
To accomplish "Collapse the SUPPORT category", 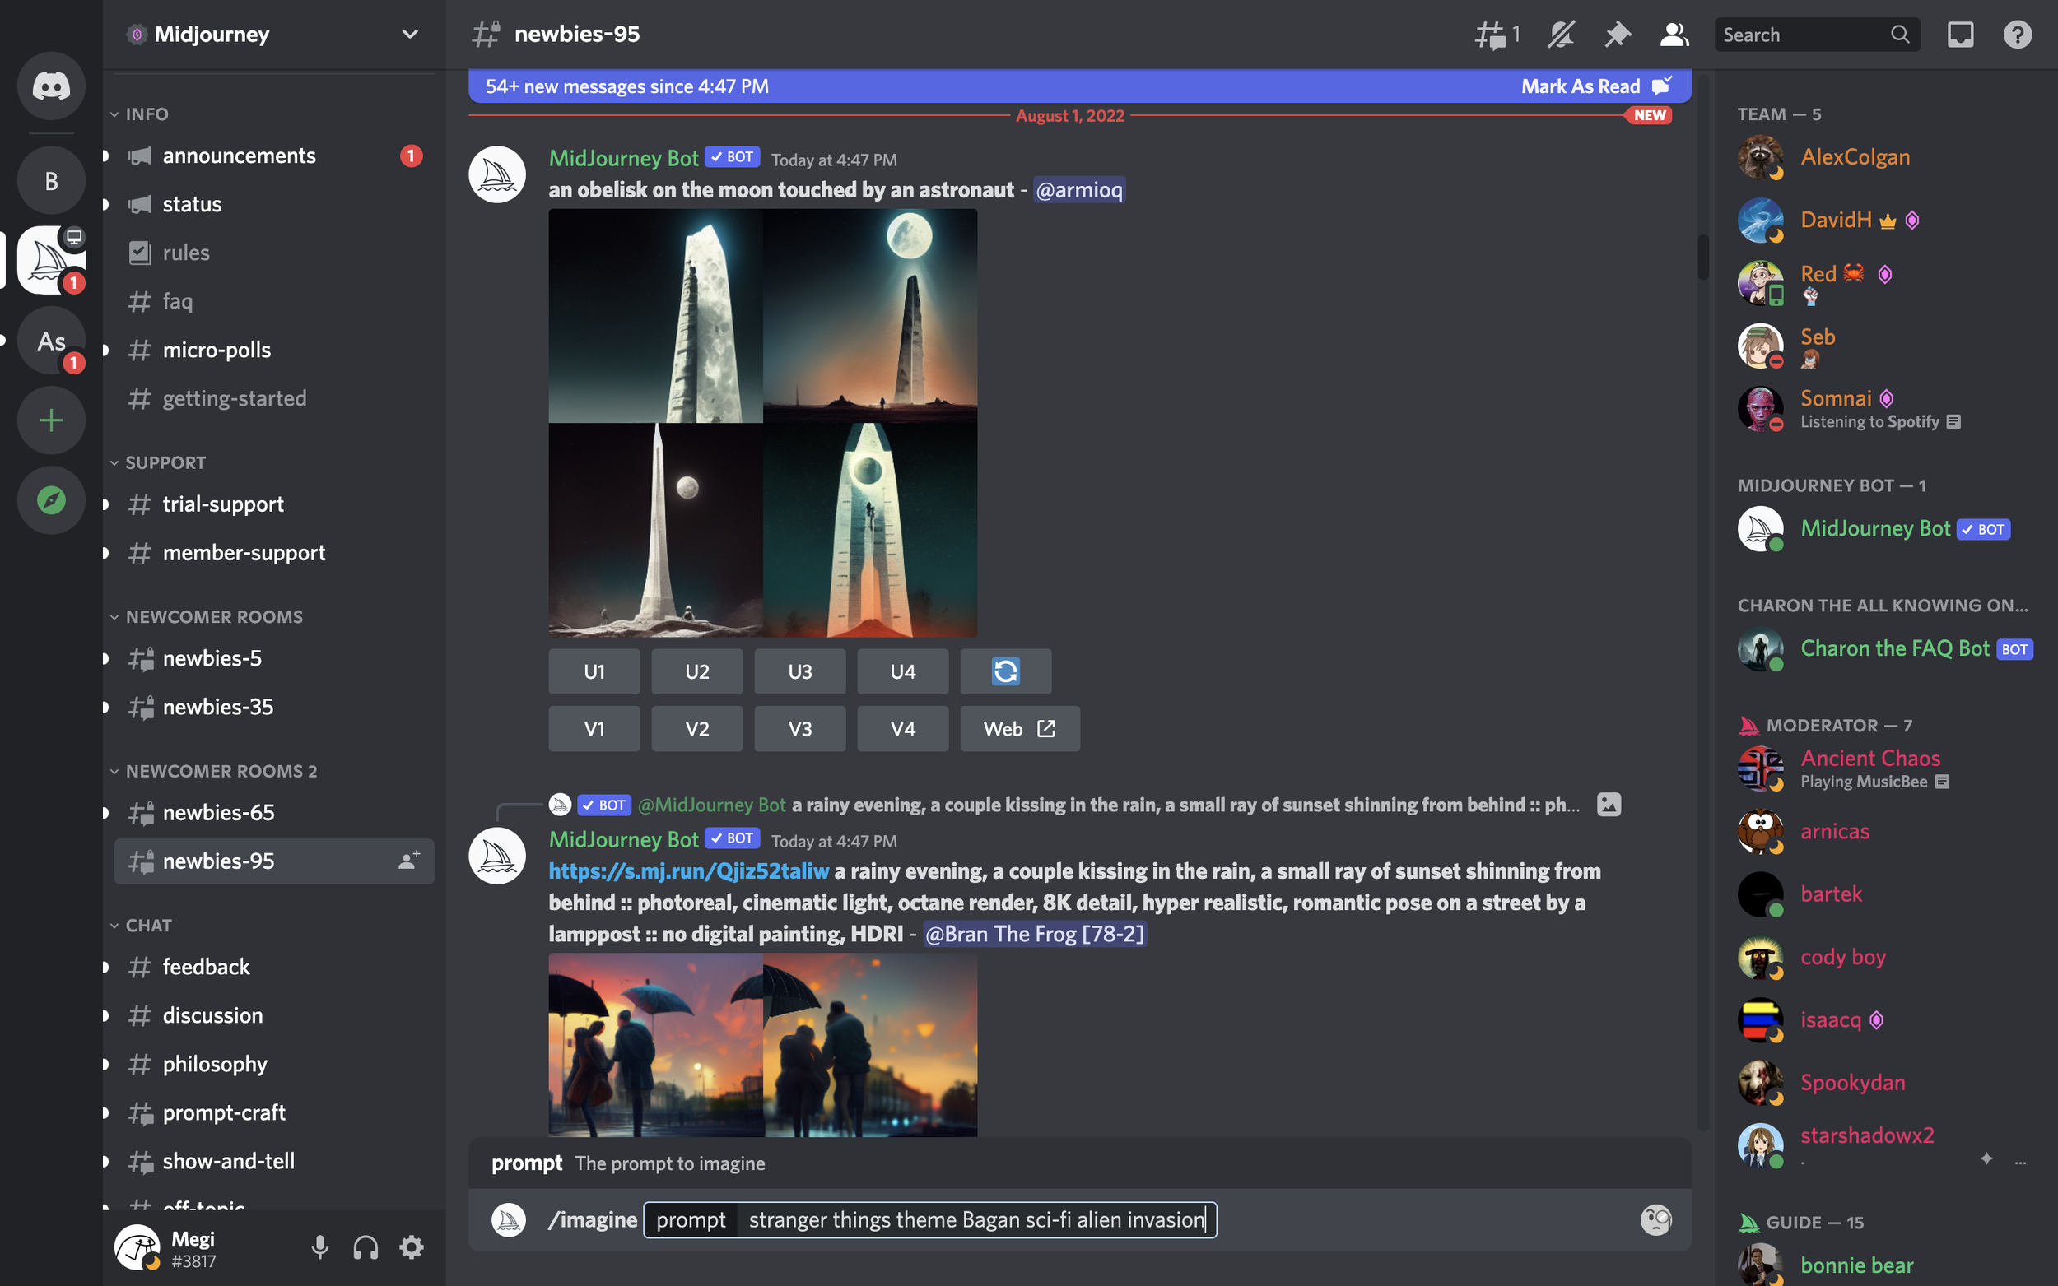I will [x=165, y=462].
